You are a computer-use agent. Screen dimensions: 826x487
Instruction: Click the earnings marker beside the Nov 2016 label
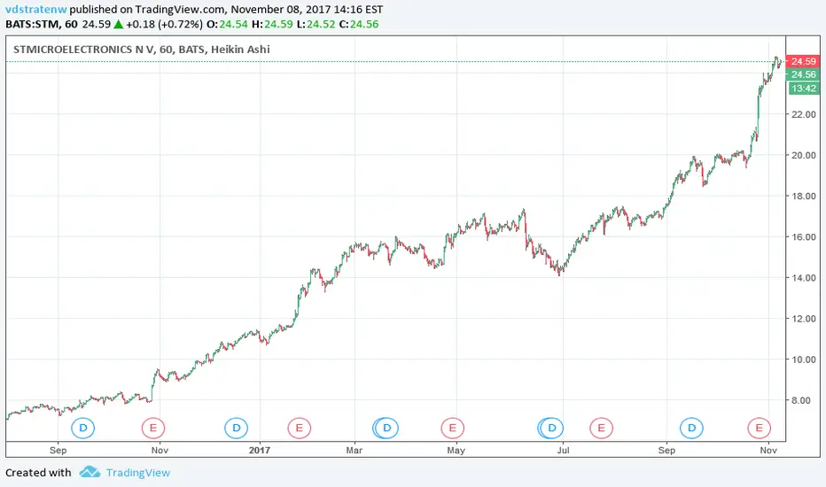tap(153, 428)
